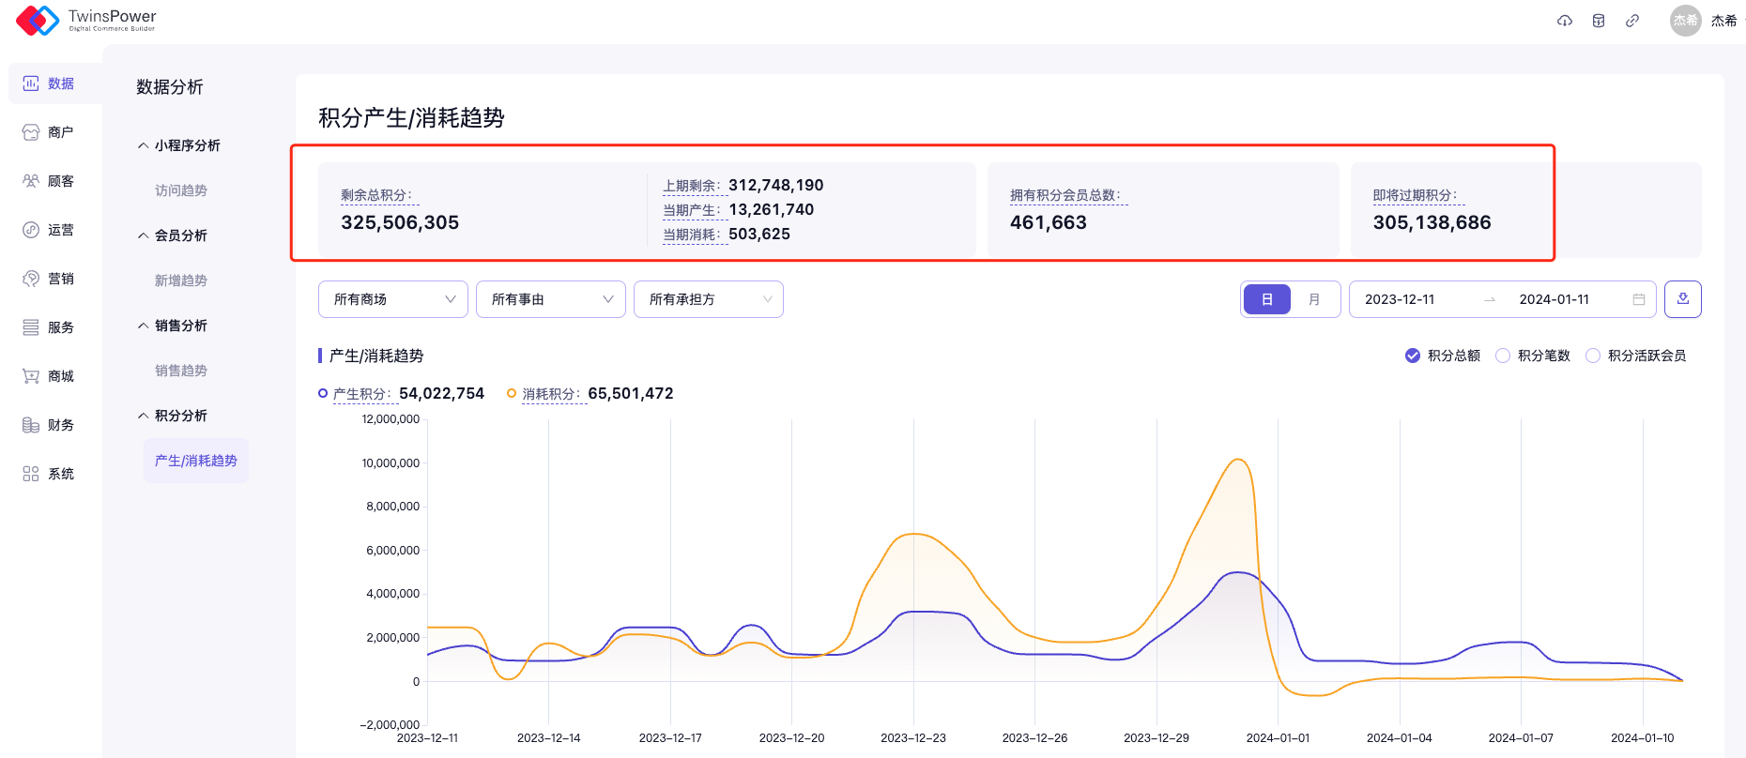Select the 积分活跃会员 radio option
1746x758 pixels.
1593,356
